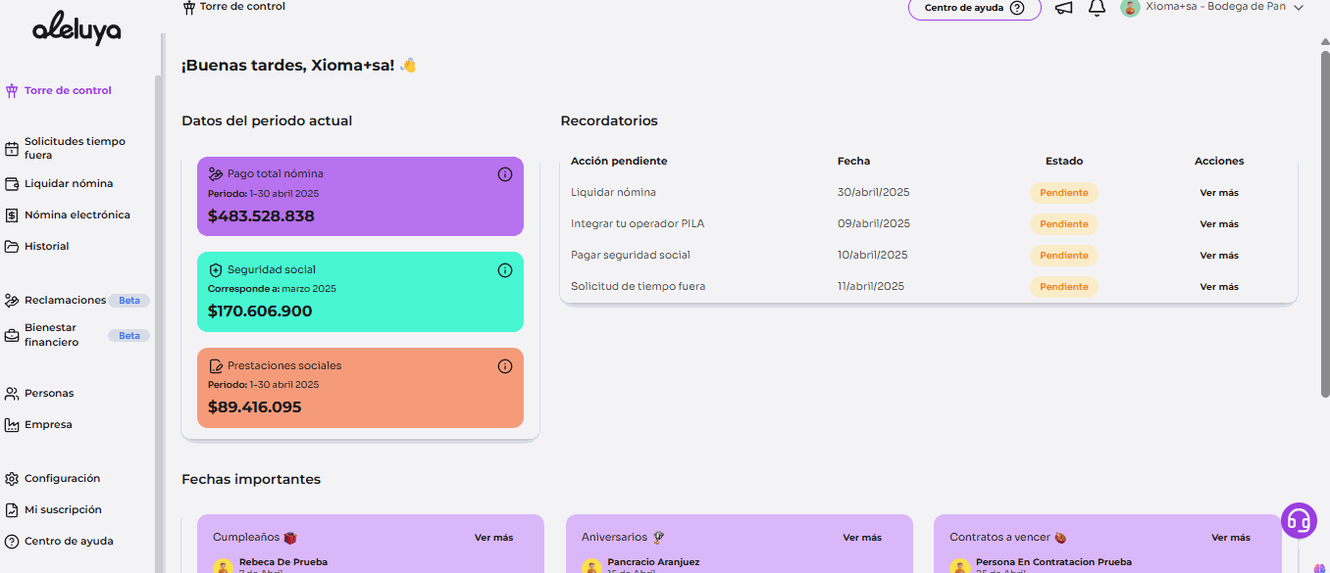Open Mi suscripción in sidebar
Image resolution: width=1330 pixels, height=573 pixels.
[63, 509]
